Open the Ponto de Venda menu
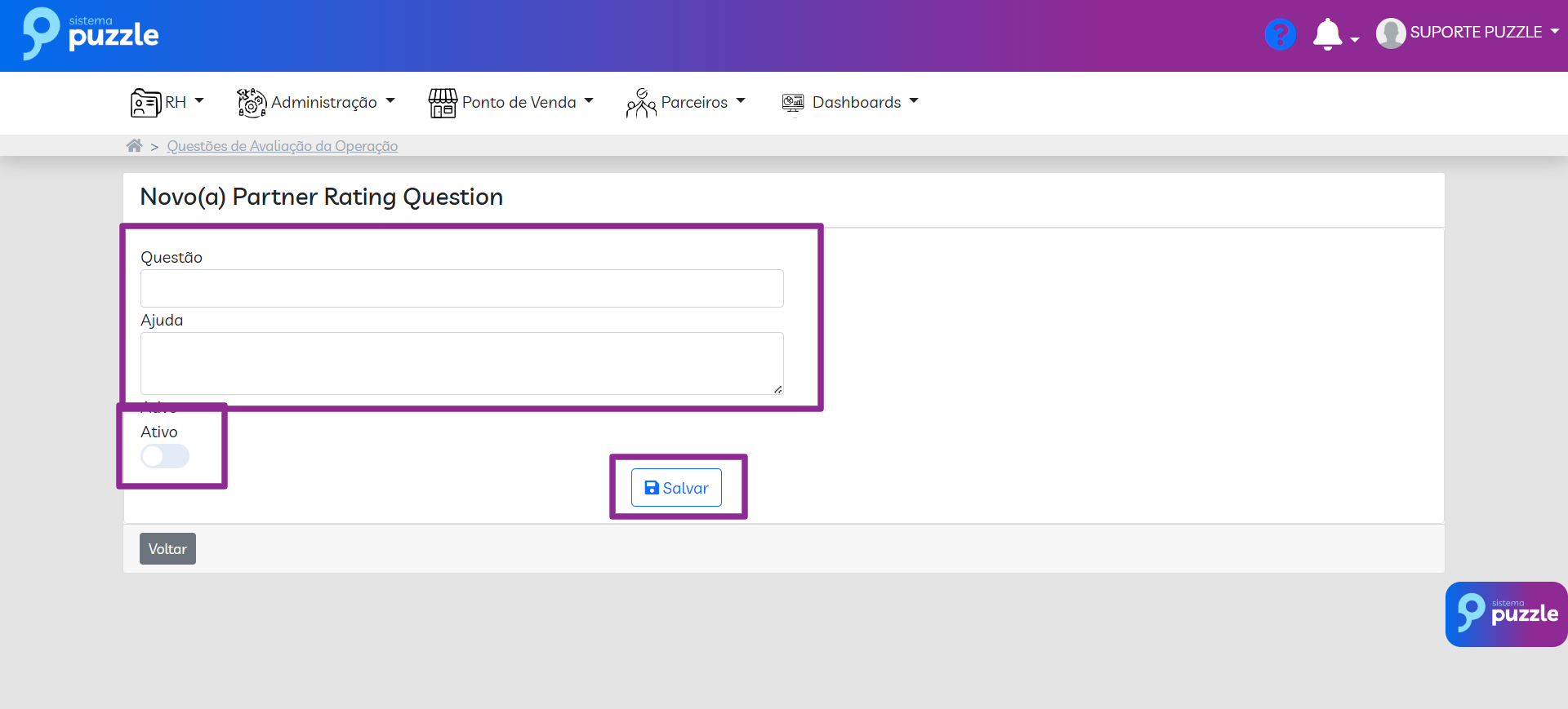 point(519,103)
